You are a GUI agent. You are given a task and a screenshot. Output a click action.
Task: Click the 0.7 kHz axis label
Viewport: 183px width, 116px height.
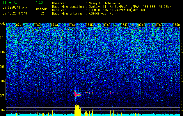click(x=3, y=96)
